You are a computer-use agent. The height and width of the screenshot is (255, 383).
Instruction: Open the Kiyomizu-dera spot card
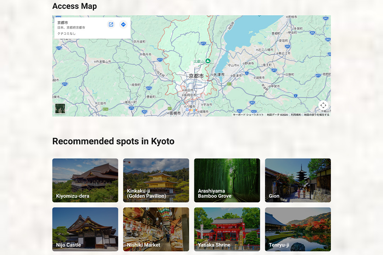[85, 180]
